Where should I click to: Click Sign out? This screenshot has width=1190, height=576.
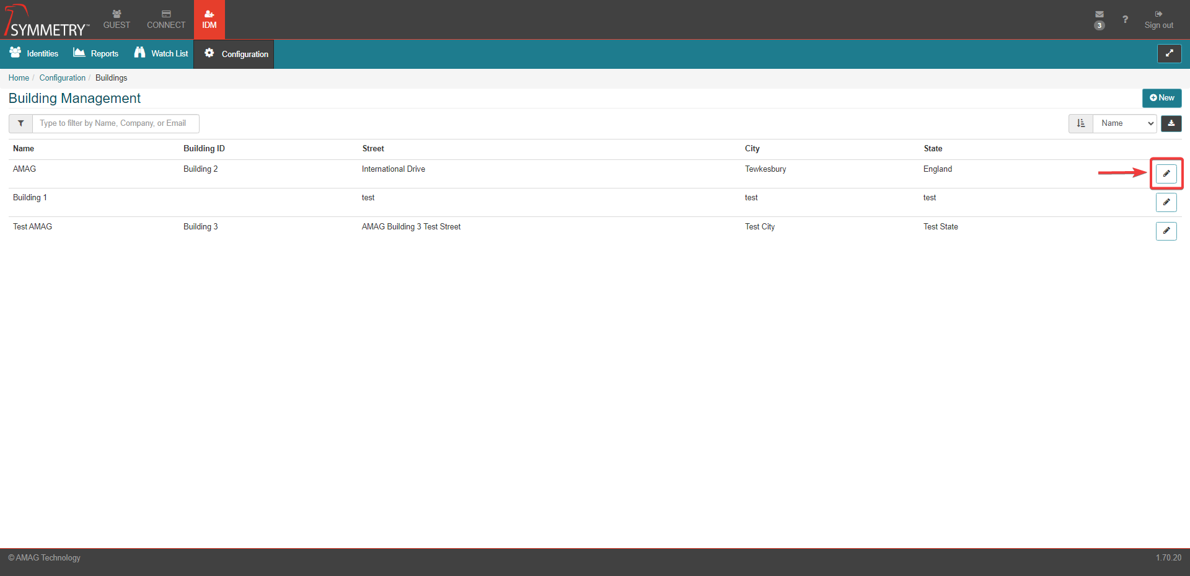pos(1158,20)
